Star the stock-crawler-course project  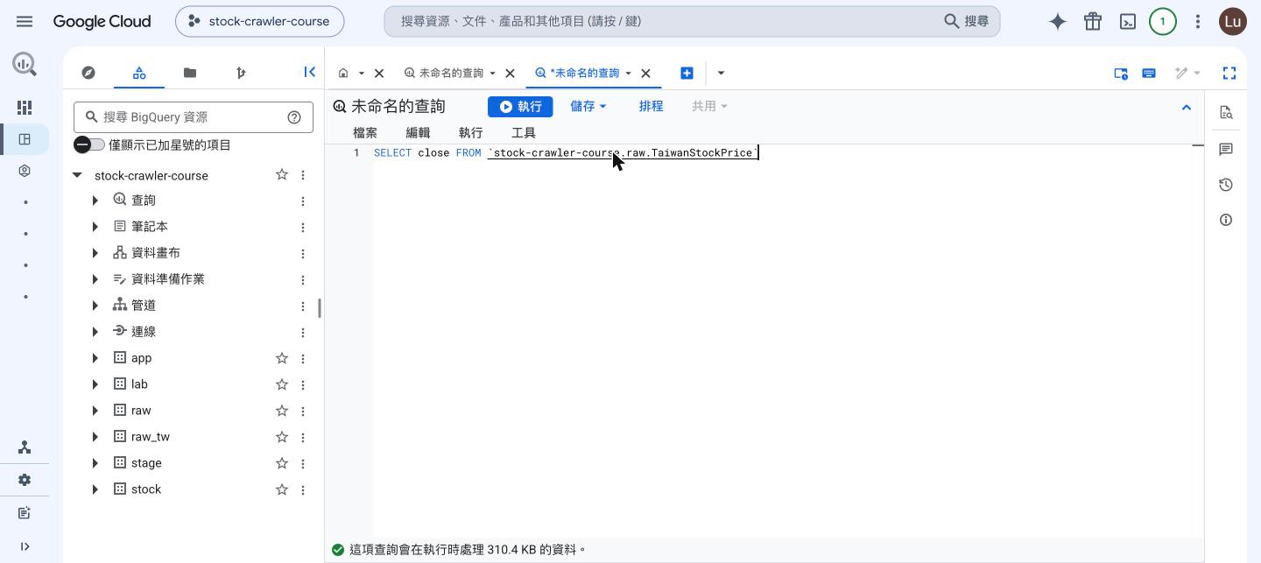pos(282,175)
